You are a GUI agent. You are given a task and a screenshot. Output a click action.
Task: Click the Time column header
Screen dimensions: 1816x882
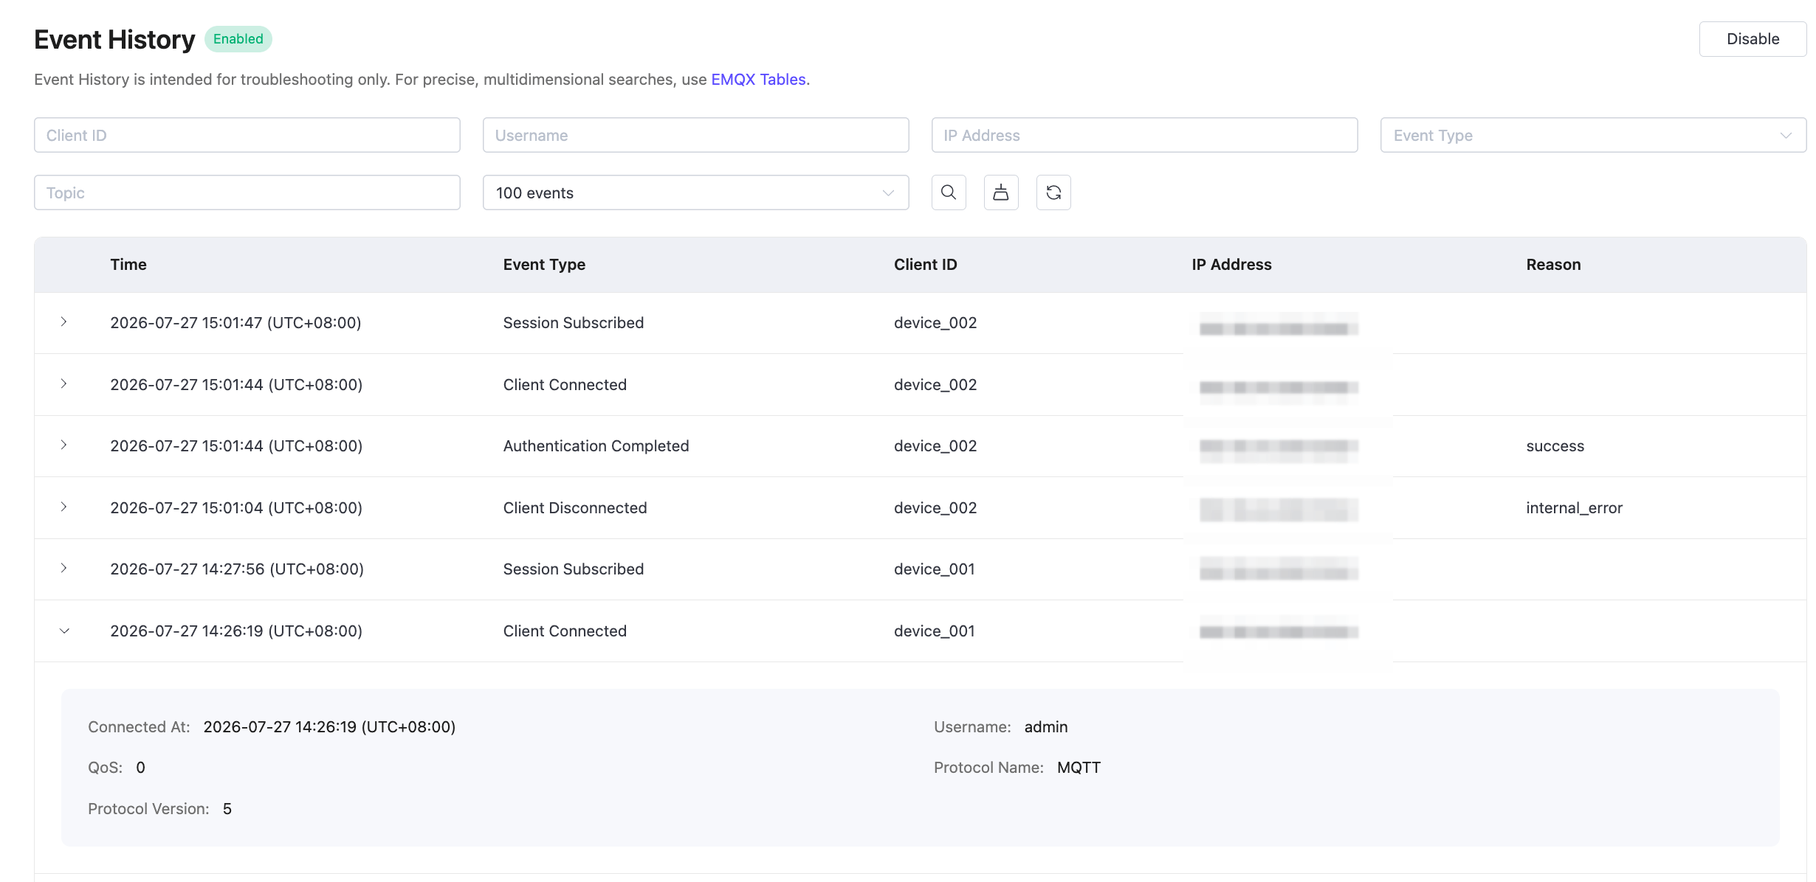[x=128, y=265]
